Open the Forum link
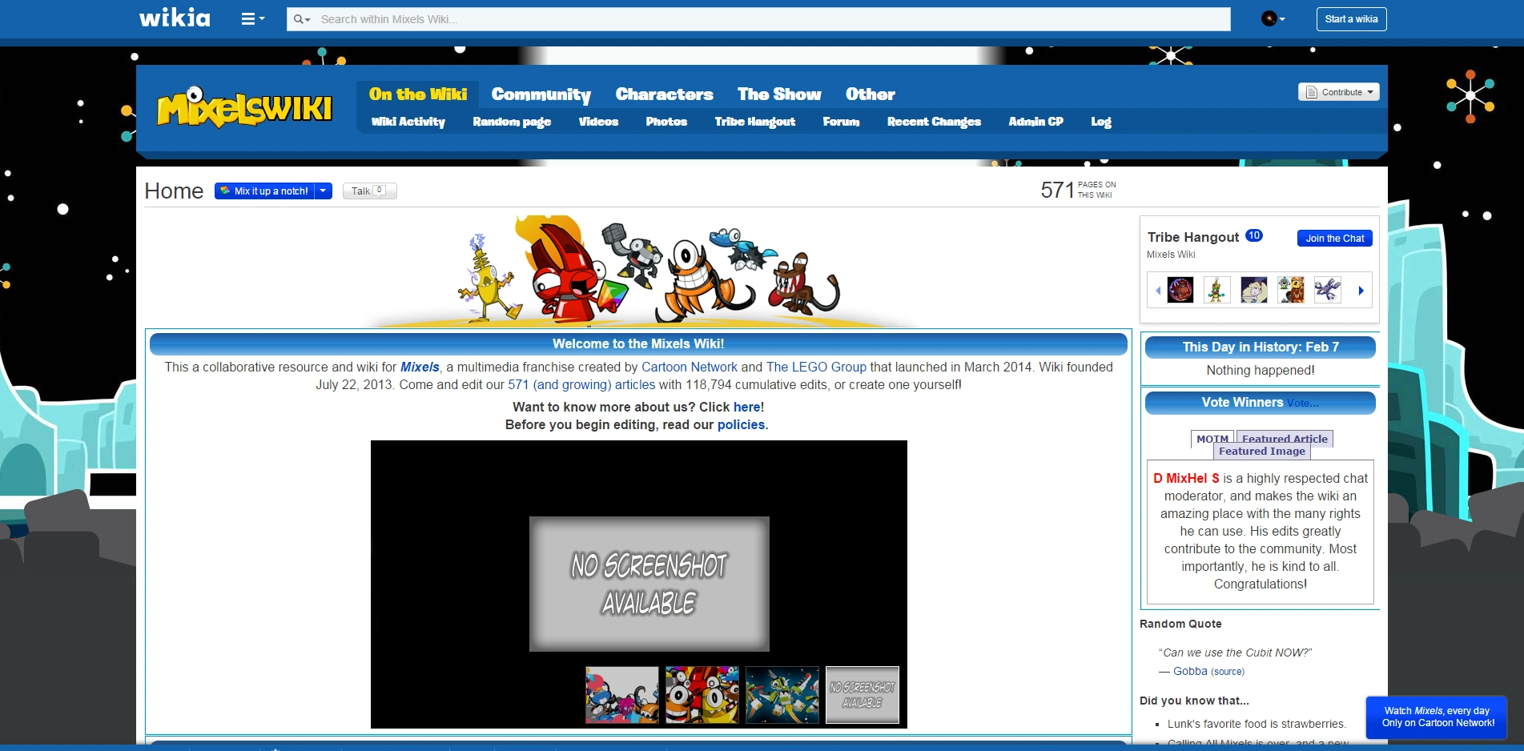Viewport: 1524px width, 751px height. 841,122
